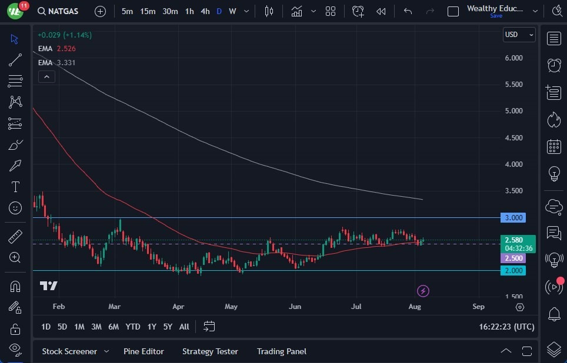Open the NATGAS symbol search

click(x=58, y=11)
